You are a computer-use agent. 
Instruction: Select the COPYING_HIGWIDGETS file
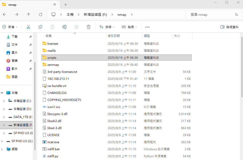coord(64,100)
